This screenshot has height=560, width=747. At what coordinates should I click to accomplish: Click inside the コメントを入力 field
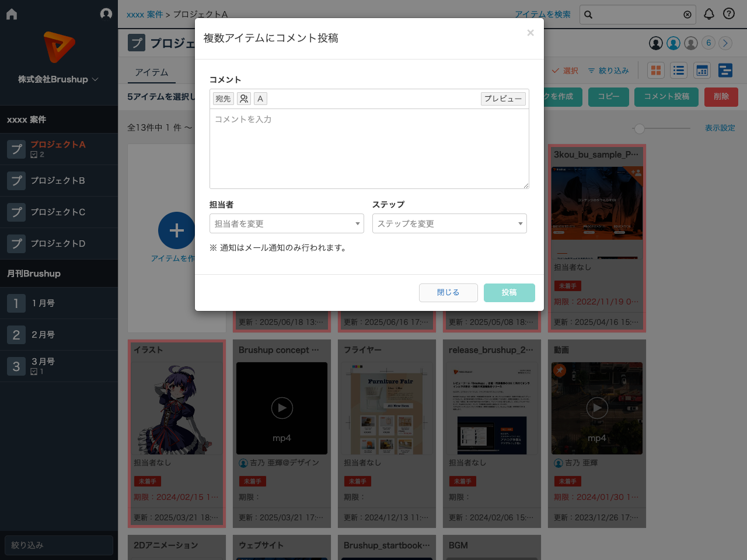(369, 149)
